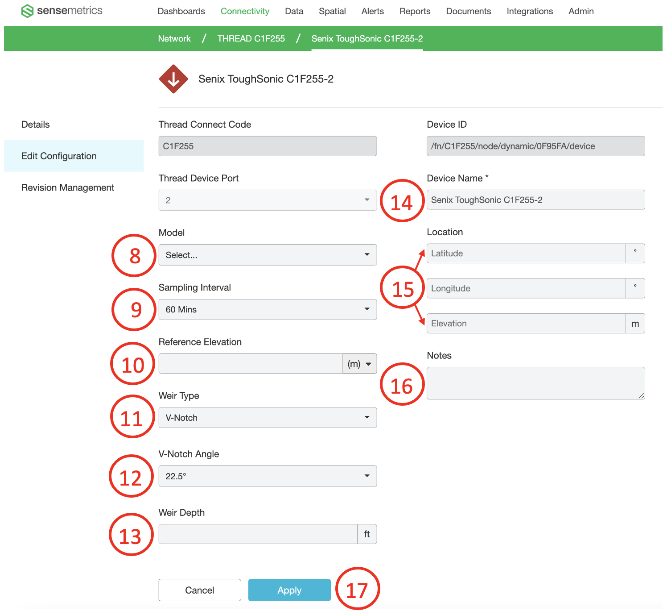Viewport: 667px width, 615px height.
Task: Open the Connectivity menu
Action: tap(245, 11)
